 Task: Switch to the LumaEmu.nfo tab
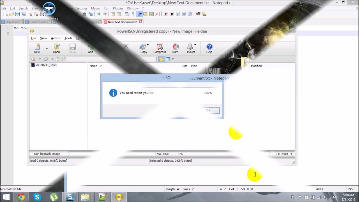pyautogui.click(x=38, y=22)
